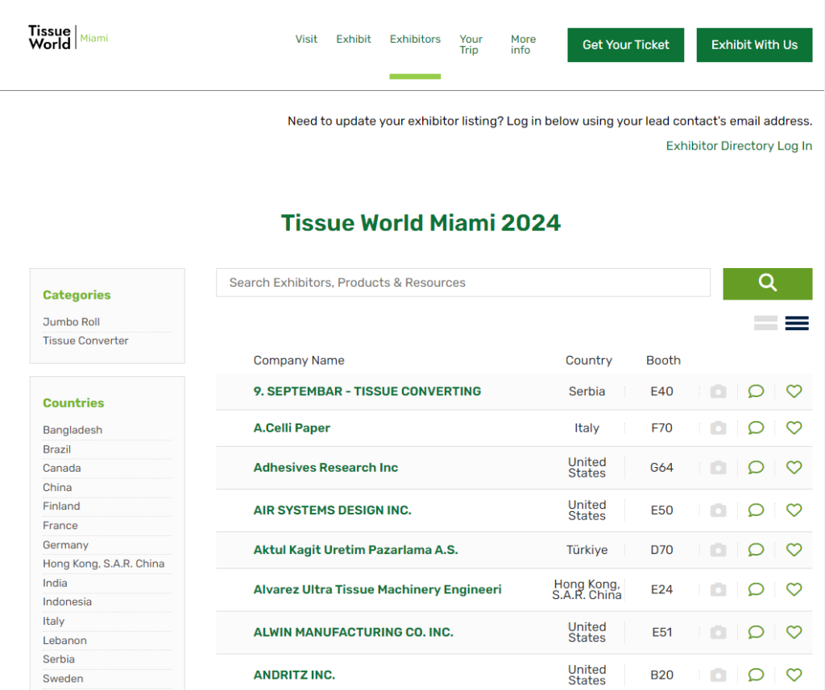Viewport: 825px width, 690px height.
Task: Open the camera icon for A.Celli Paper
Action: [x=718, y=428]
